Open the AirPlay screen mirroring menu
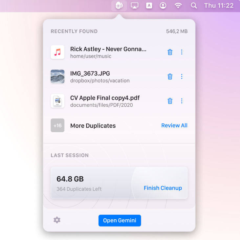This screenshot has height=240, width=240. tap(135, 6)
